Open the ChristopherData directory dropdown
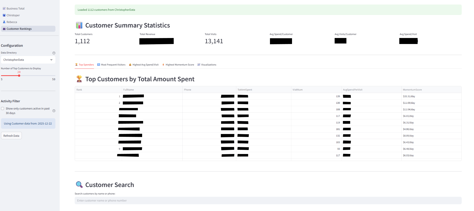 pyautogui.click(x=28, y=60)
